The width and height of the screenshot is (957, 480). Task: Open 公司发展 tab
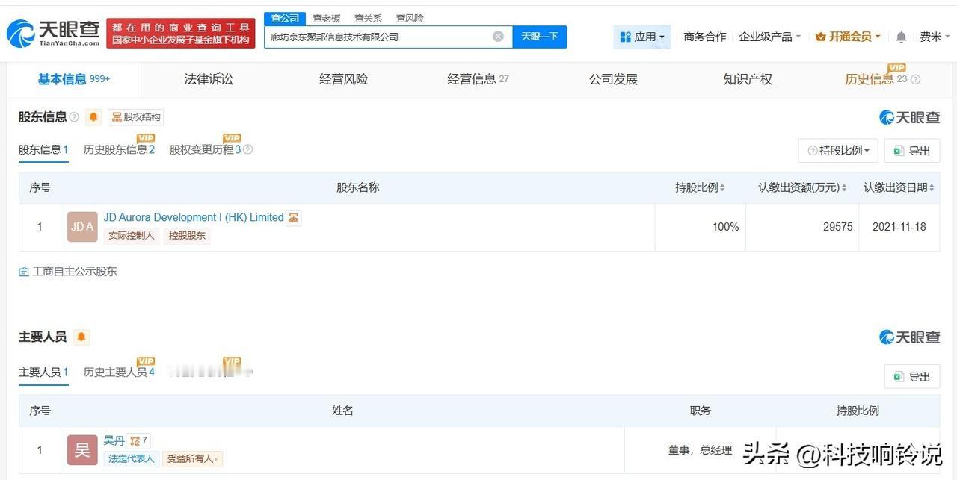[613, 79]
